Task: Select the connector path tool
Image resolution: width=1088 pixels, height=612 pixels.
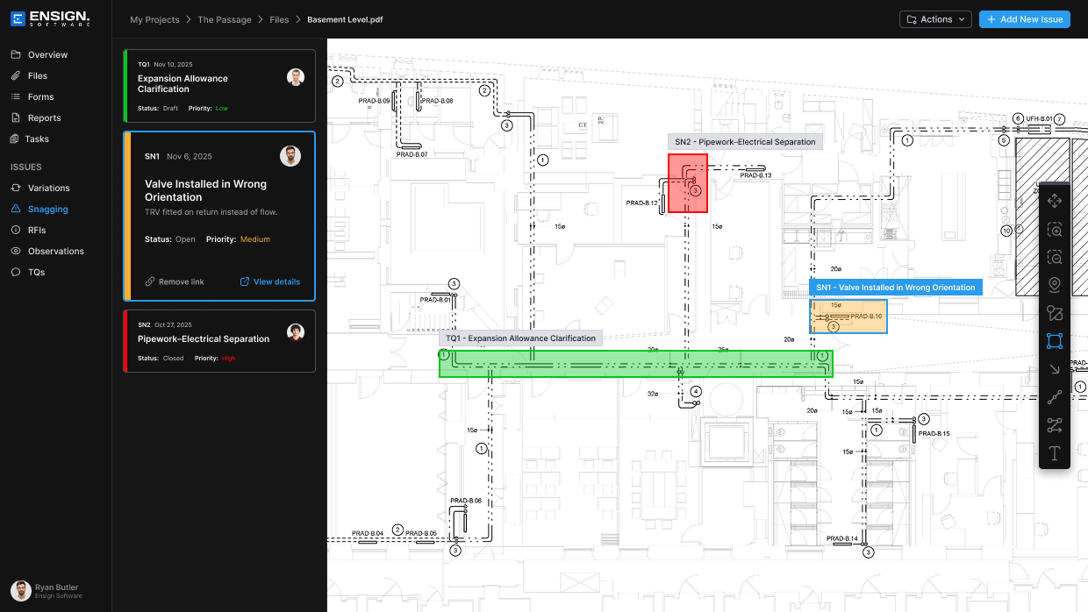Action: point(1055,425)
